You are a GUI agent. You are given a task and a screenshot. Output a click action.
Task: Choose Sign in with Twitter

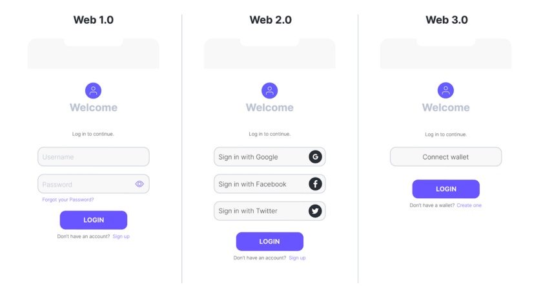tap(269, 211)
